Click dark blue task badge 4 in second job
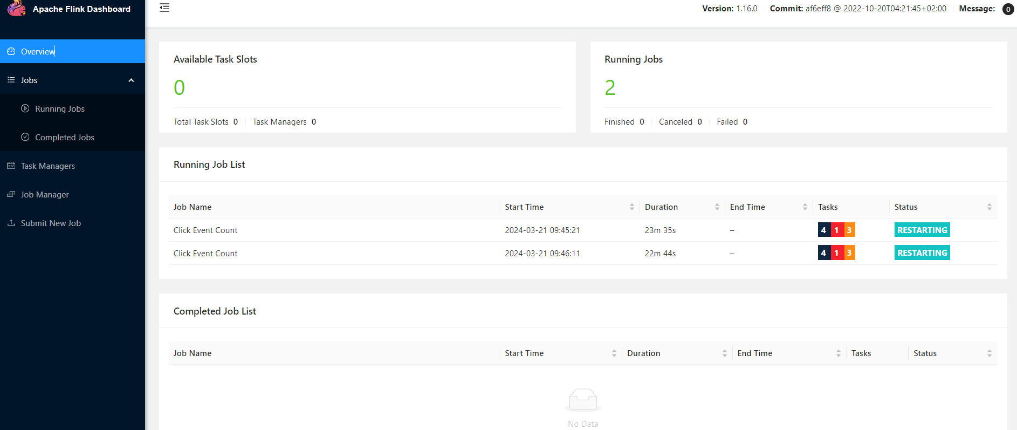This screenshot has width=1017, height=430. point(824,252)
